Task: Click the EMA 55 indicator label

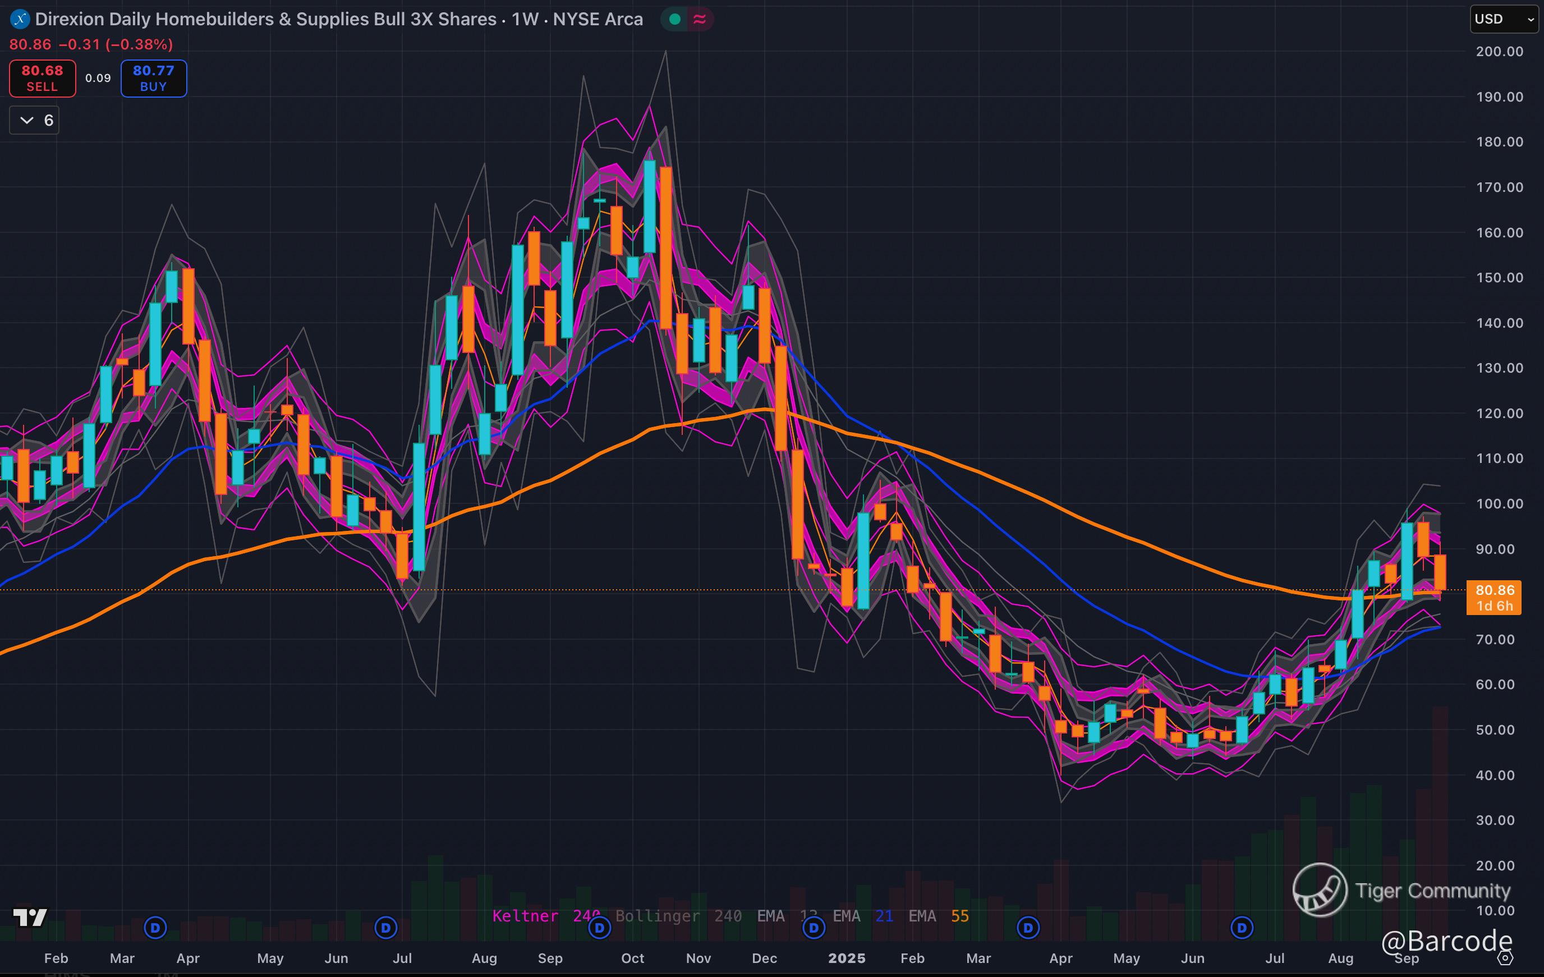Action: [938, 916]
